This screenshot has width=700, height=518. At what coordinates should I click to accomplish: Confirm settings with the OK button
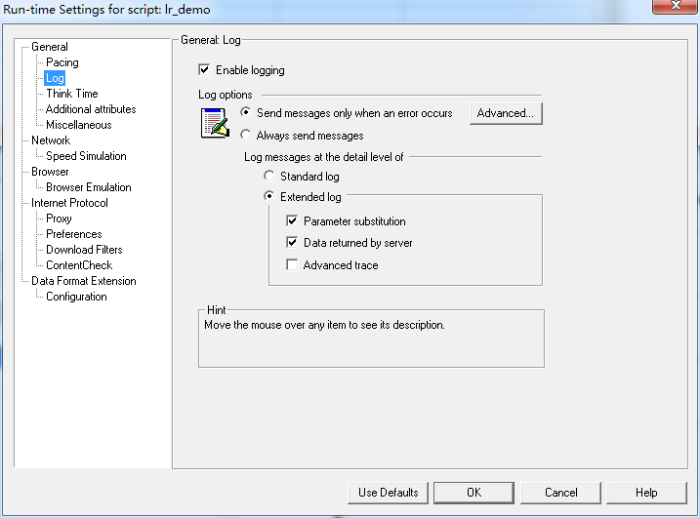pyautogui.click(x=474, y=493)
